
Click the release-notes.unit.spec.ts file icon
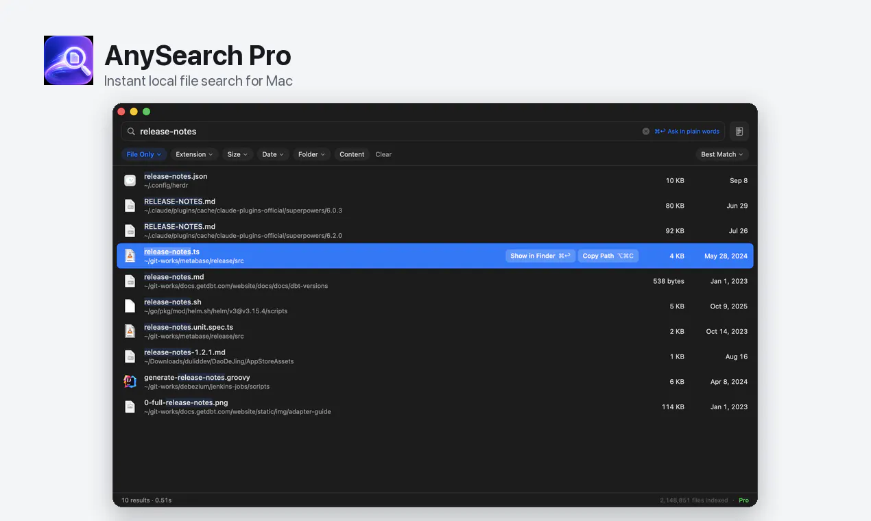tap(130, 331)
